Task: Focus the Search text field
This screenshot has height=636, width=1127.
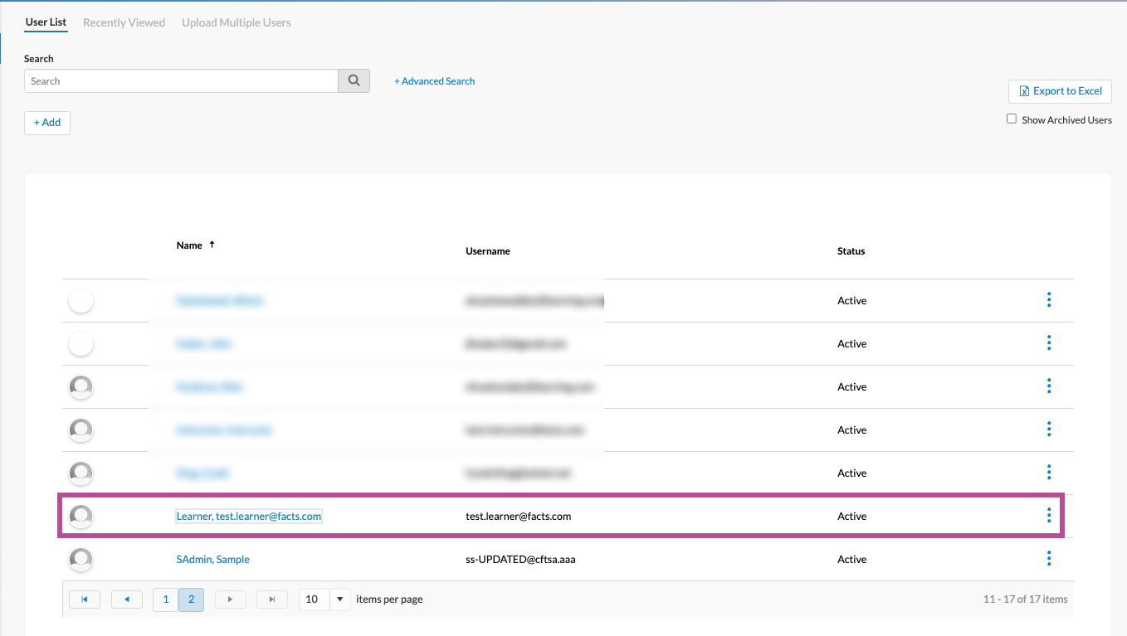Action: tap(181, 80)
